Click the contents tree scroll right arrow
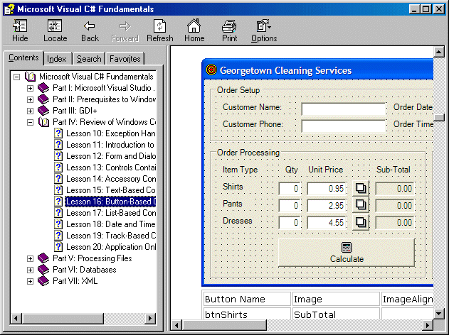Image resolution: width=449 pixels, height=335 pixels. (x=150, y=318)
